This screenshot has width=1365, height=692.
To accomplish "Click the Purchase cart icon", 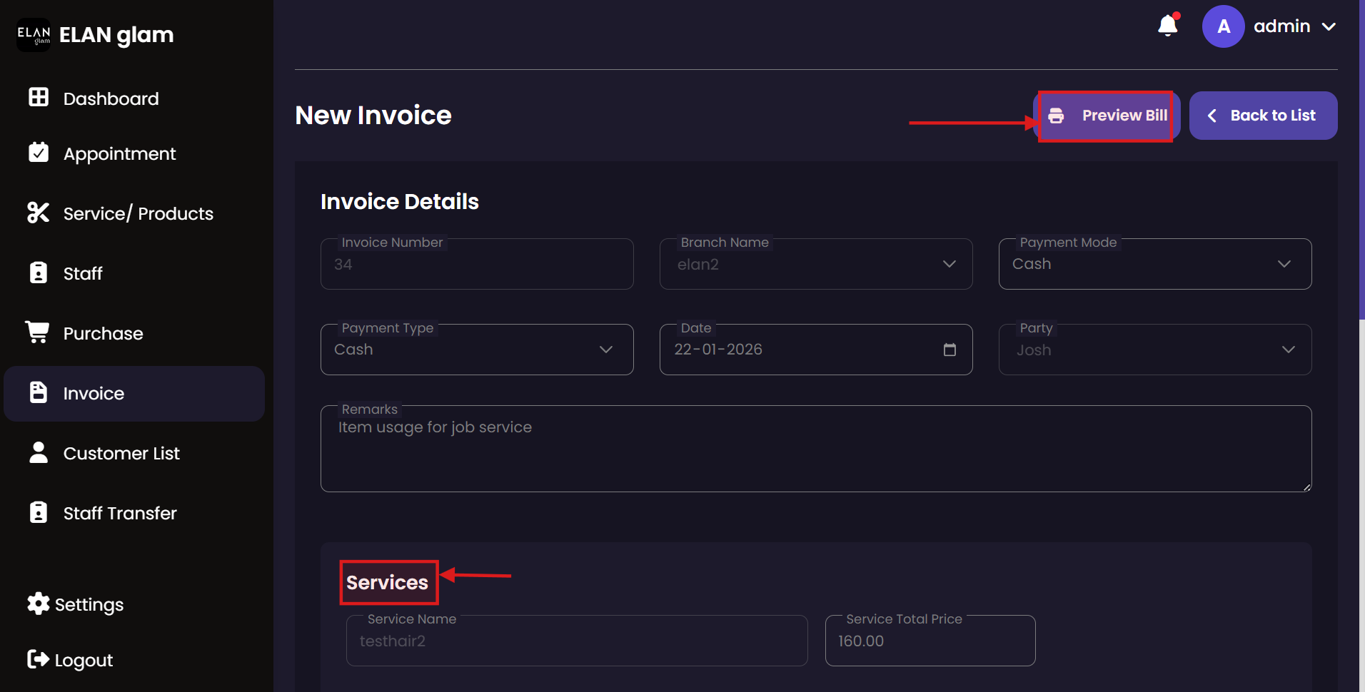I will pos(37,332).
